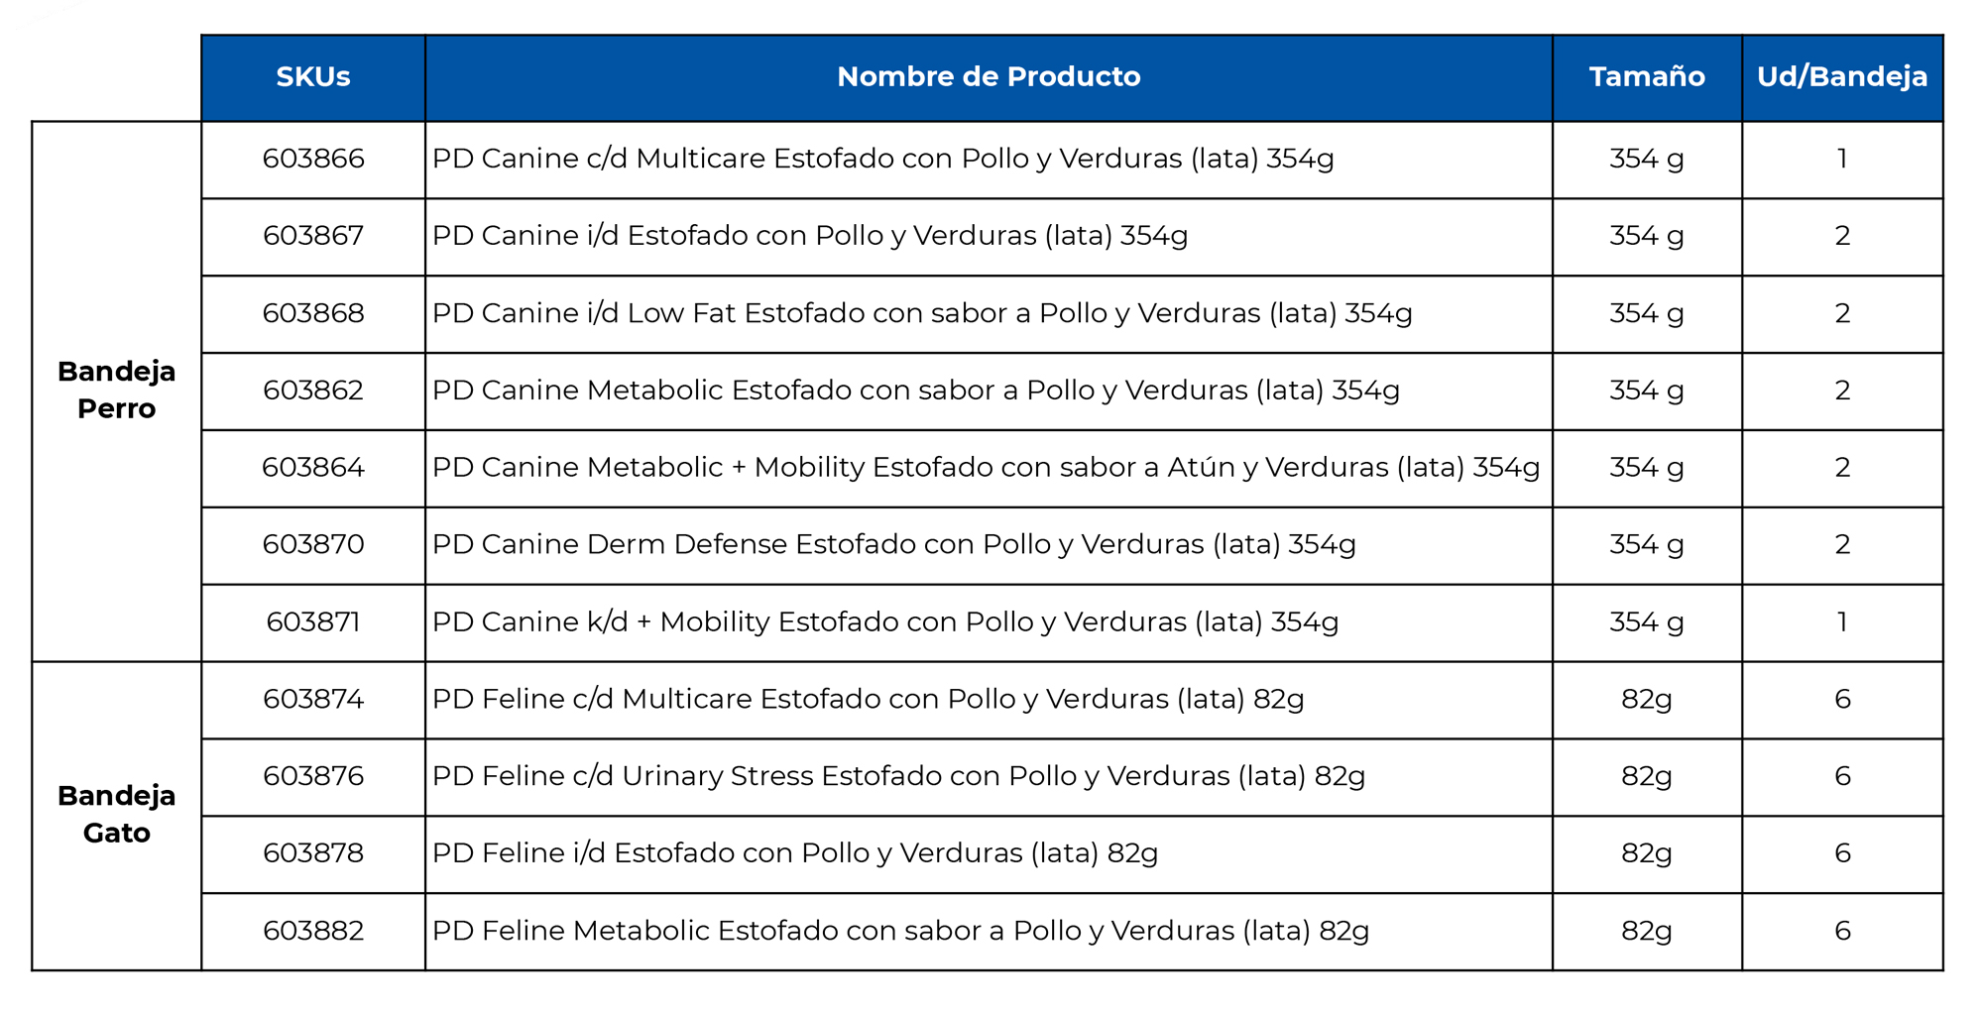Select SKU 603866 cell
1983x1013 pixels.
coord(313,159)
